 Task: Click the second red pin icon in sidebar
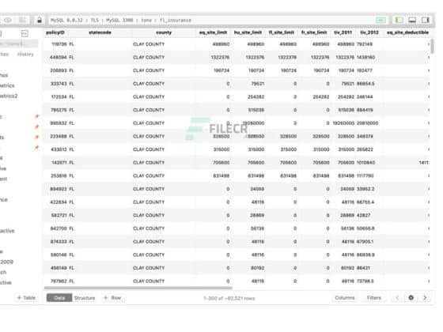coord(36,126)
